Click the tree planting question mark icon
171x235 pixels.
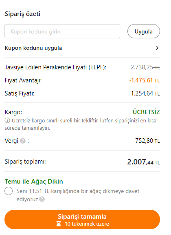click(x=42, y=199)
